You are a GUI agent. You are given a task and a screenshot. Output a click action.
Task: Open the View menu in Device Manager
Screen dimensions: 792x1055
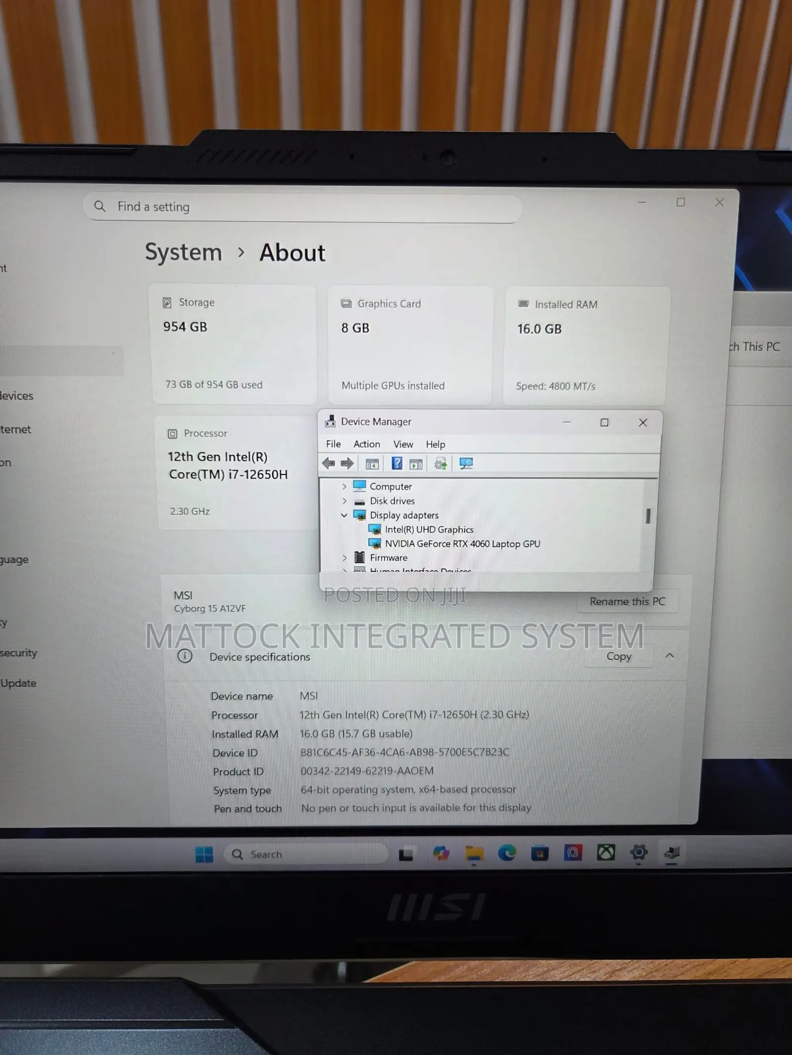(403, 444)
